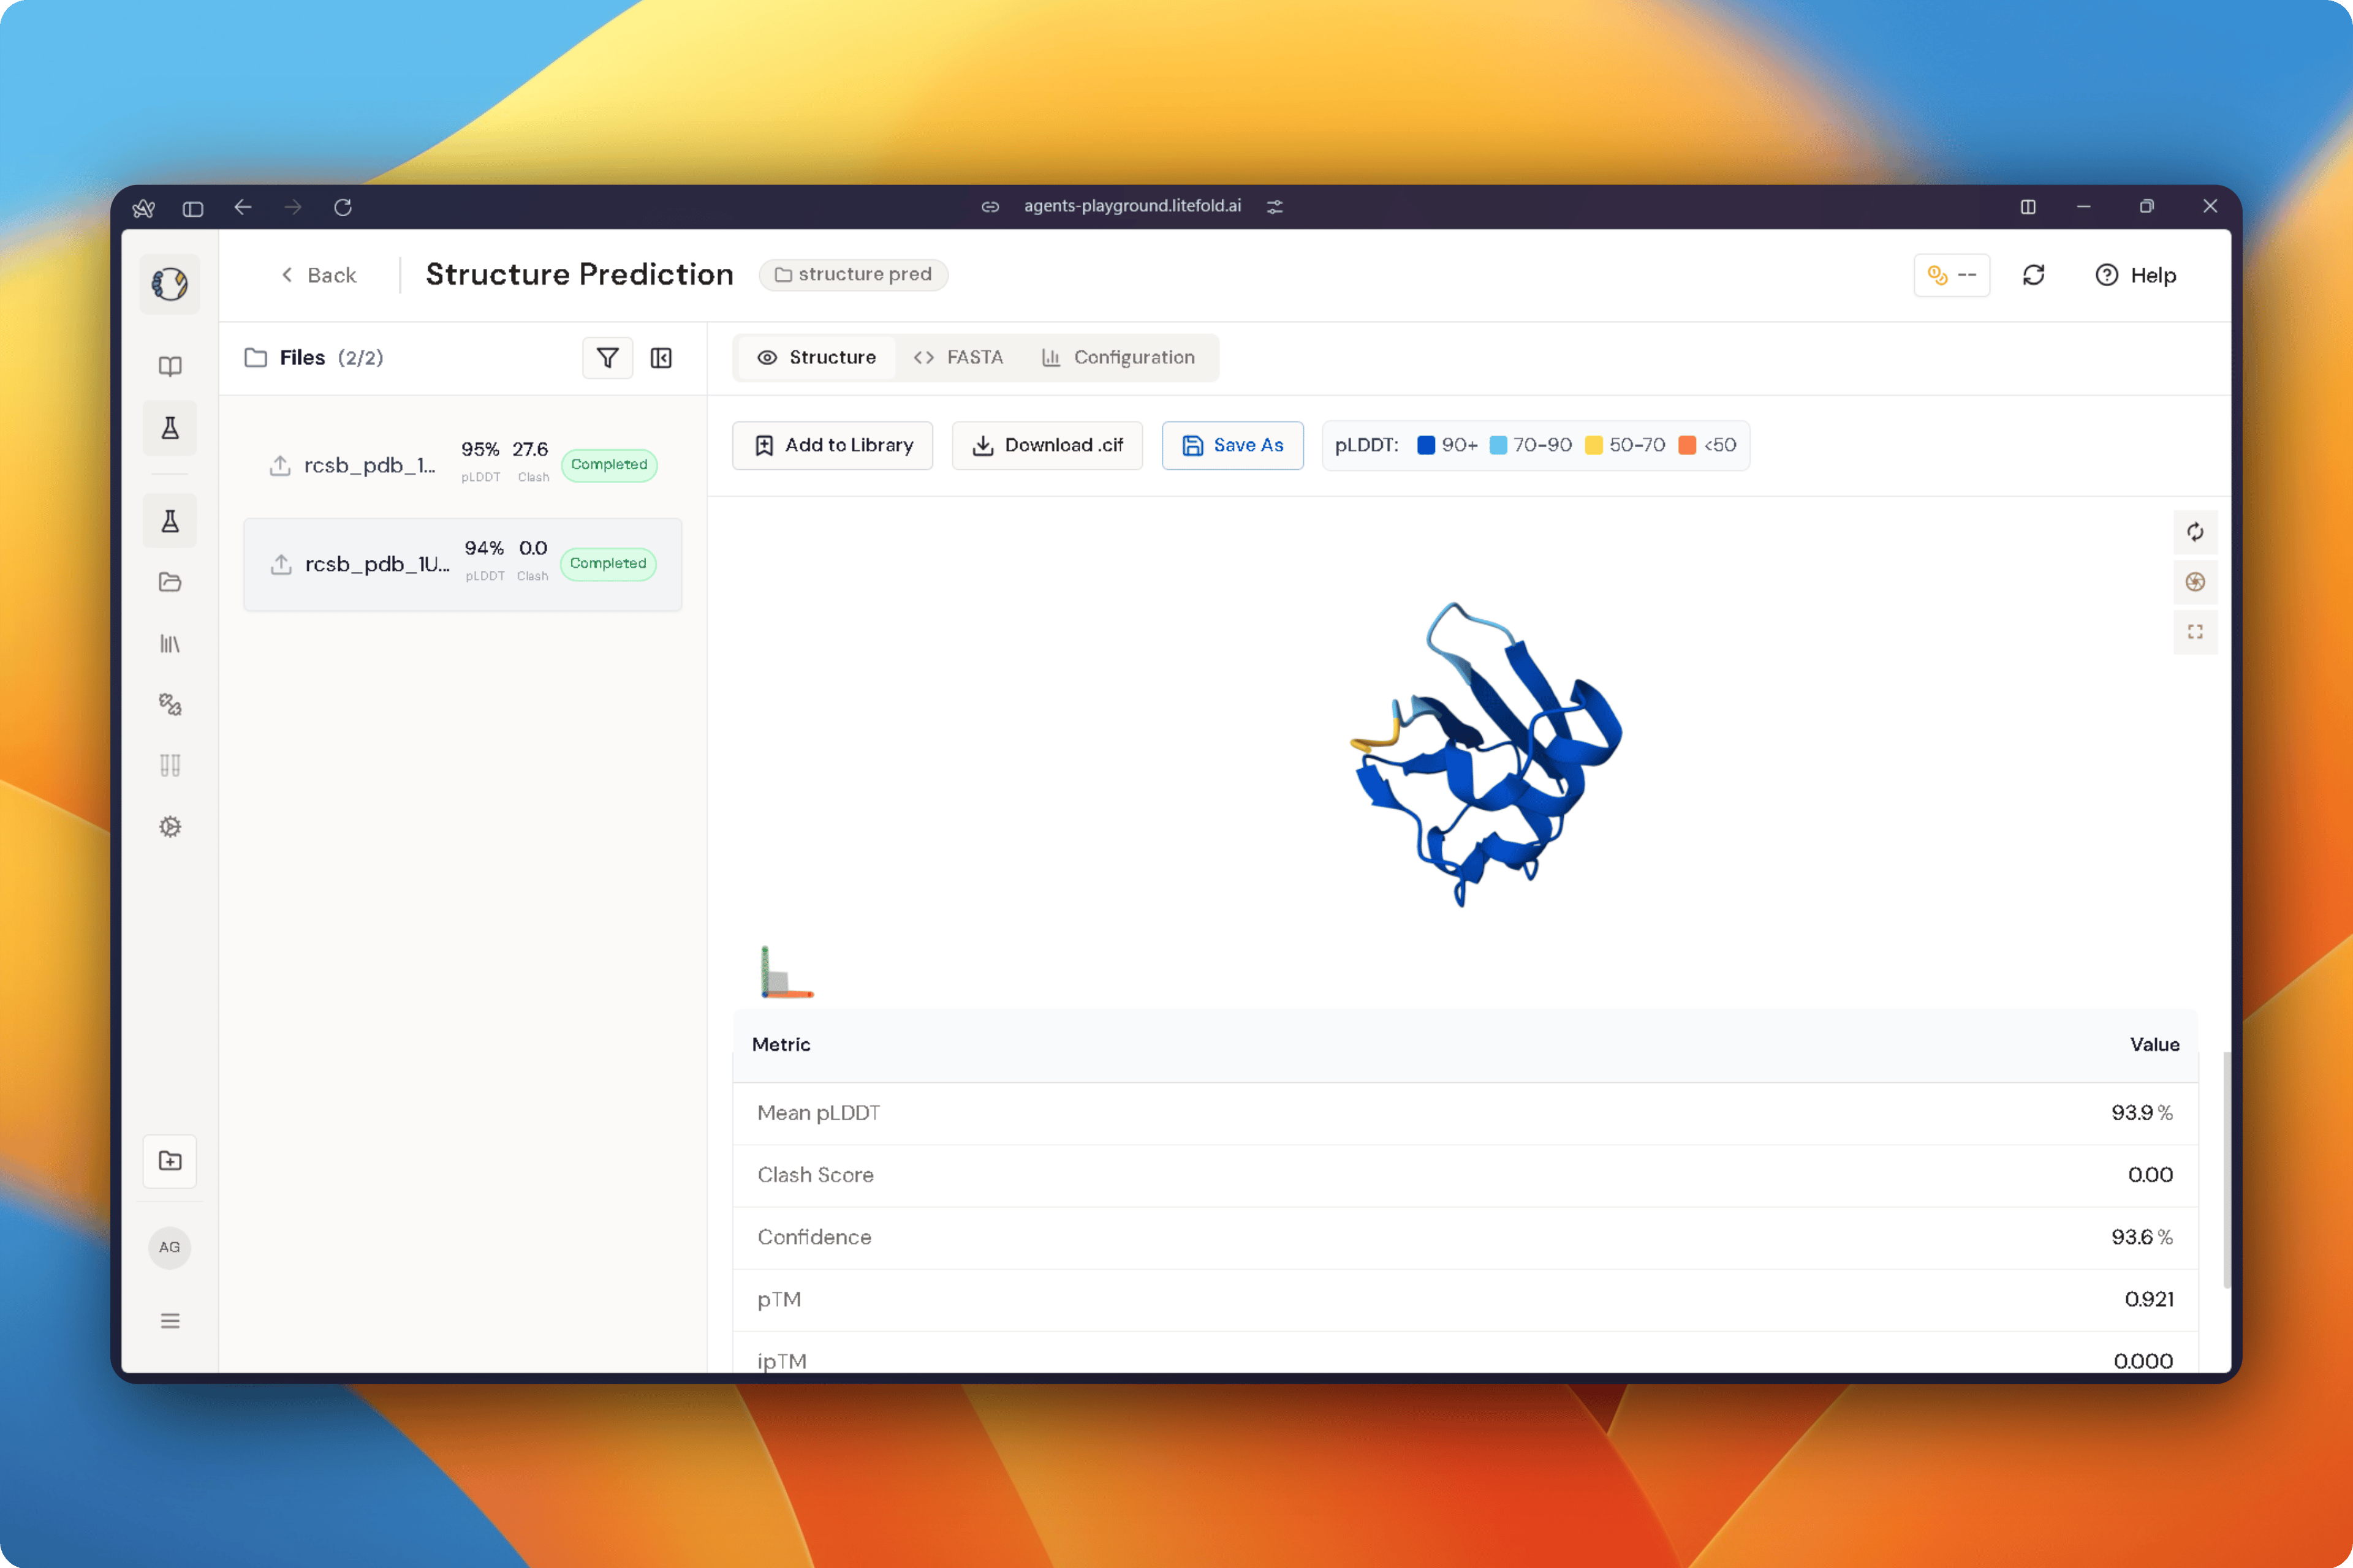Click the upload icon beside rcsb_pdb_1U... file
This screenshot has height=1568, width=2353.
281,564
